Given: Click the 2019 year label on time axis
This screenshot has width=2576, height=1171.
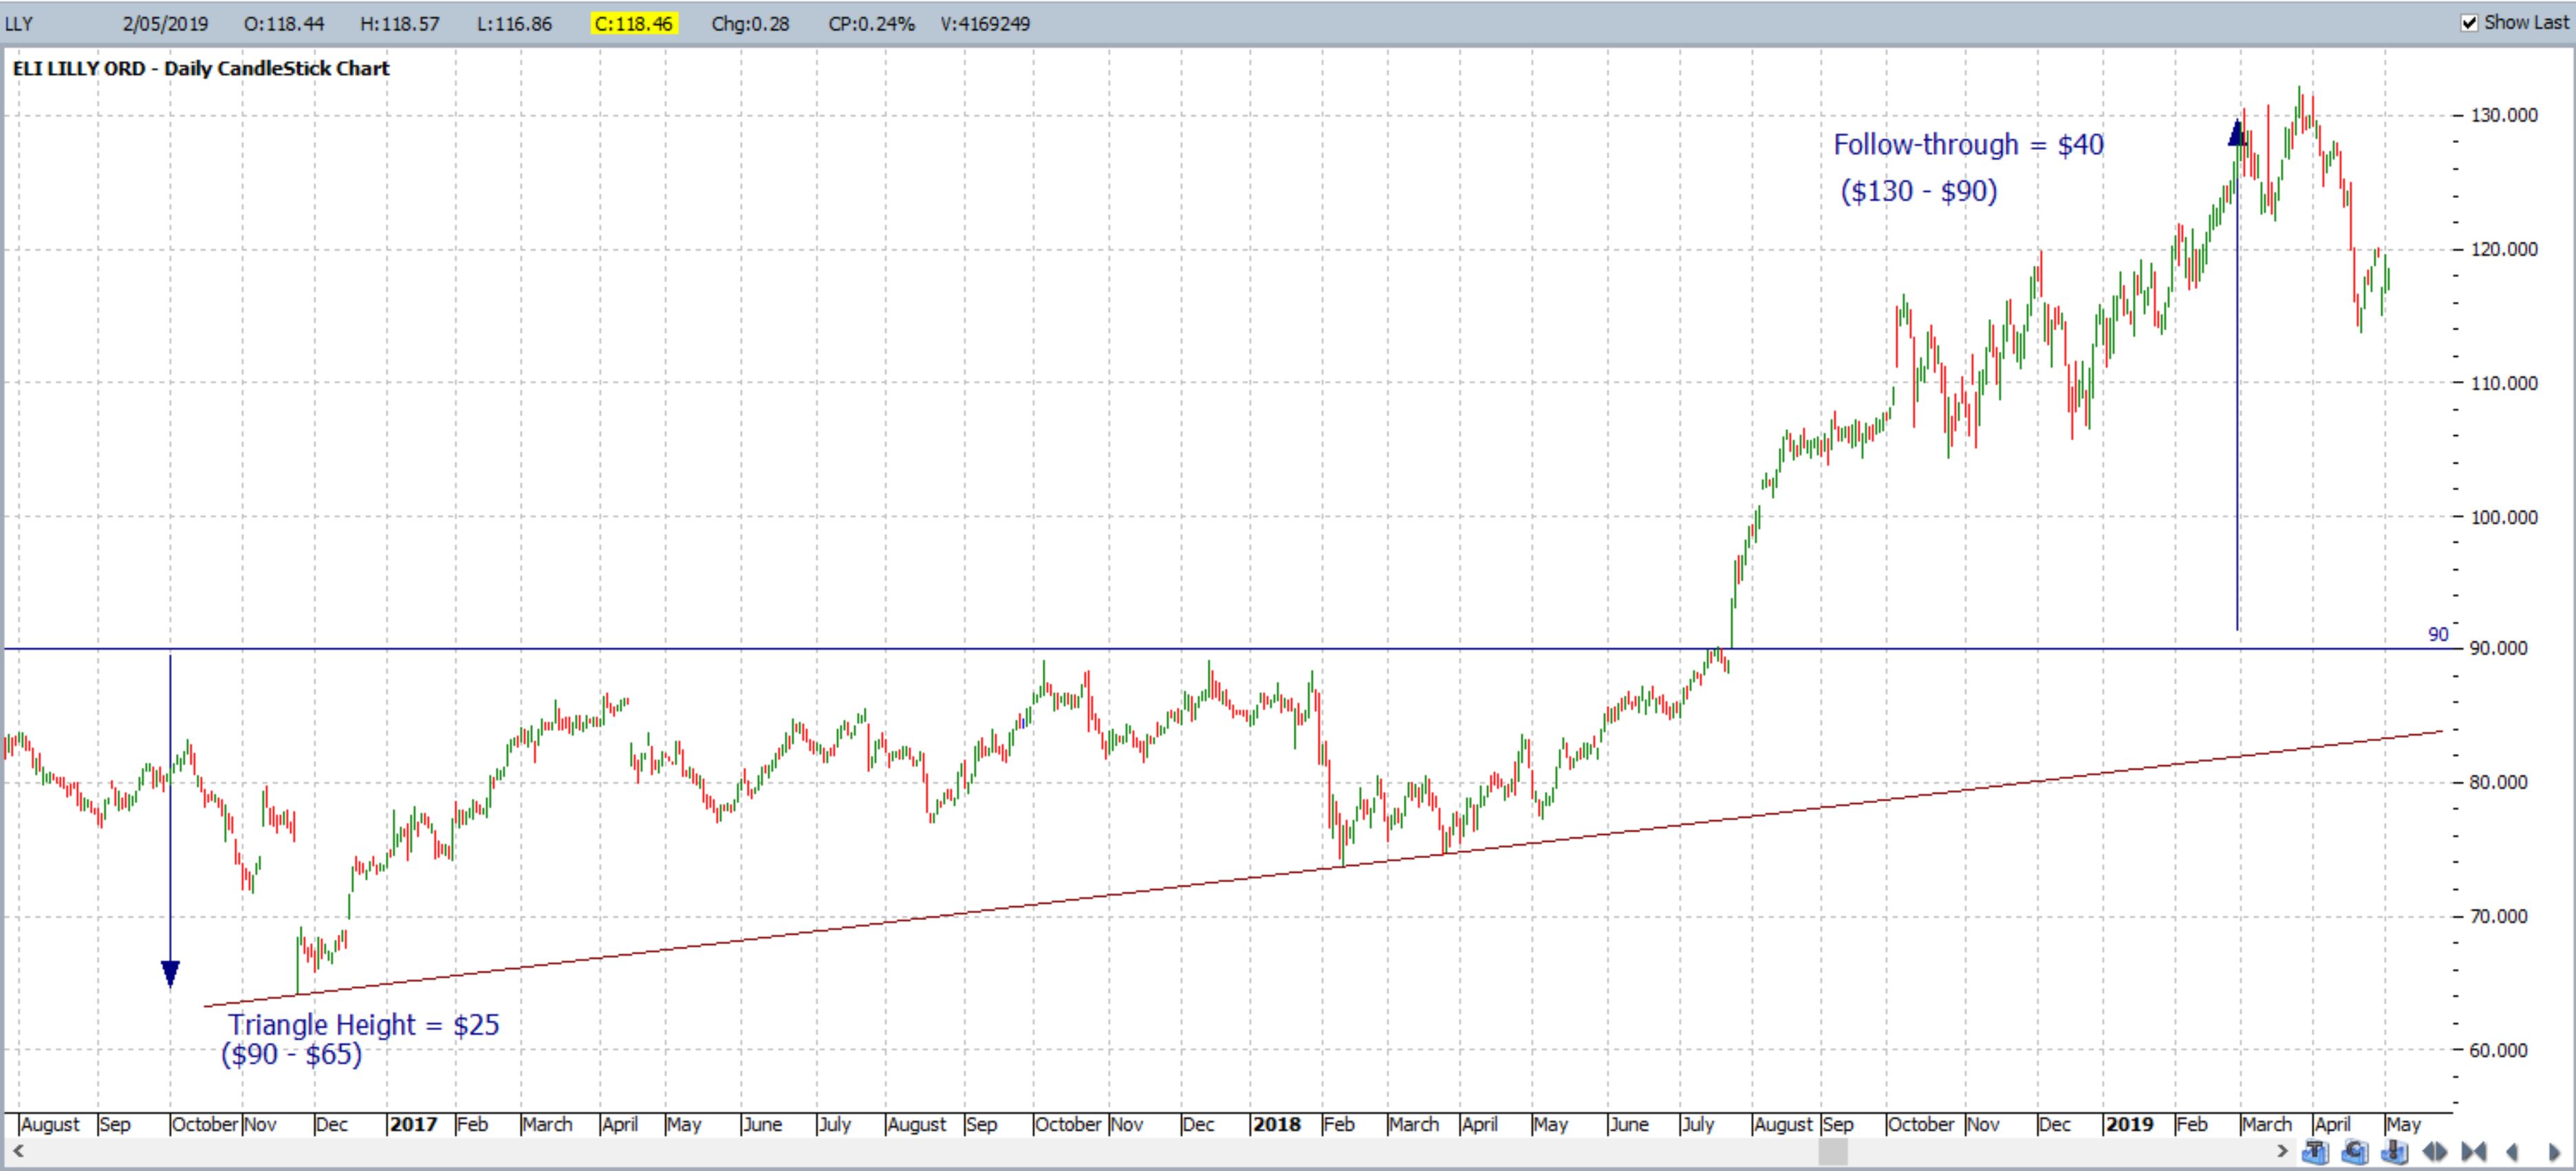Looking at the screenshot, I should click(x=2129, y=1124).
